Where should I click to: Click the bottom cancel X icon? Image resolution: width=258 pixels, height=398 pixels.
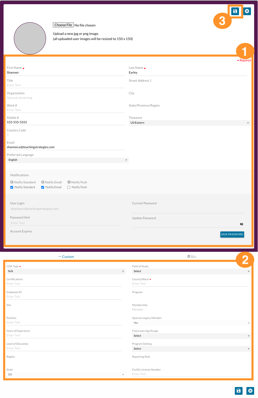tap(250, 391)
